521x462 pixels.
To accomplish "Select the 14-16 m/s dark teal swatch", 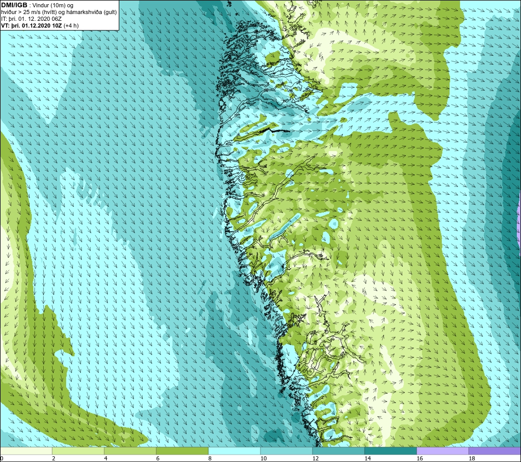I will coord(390,451).
